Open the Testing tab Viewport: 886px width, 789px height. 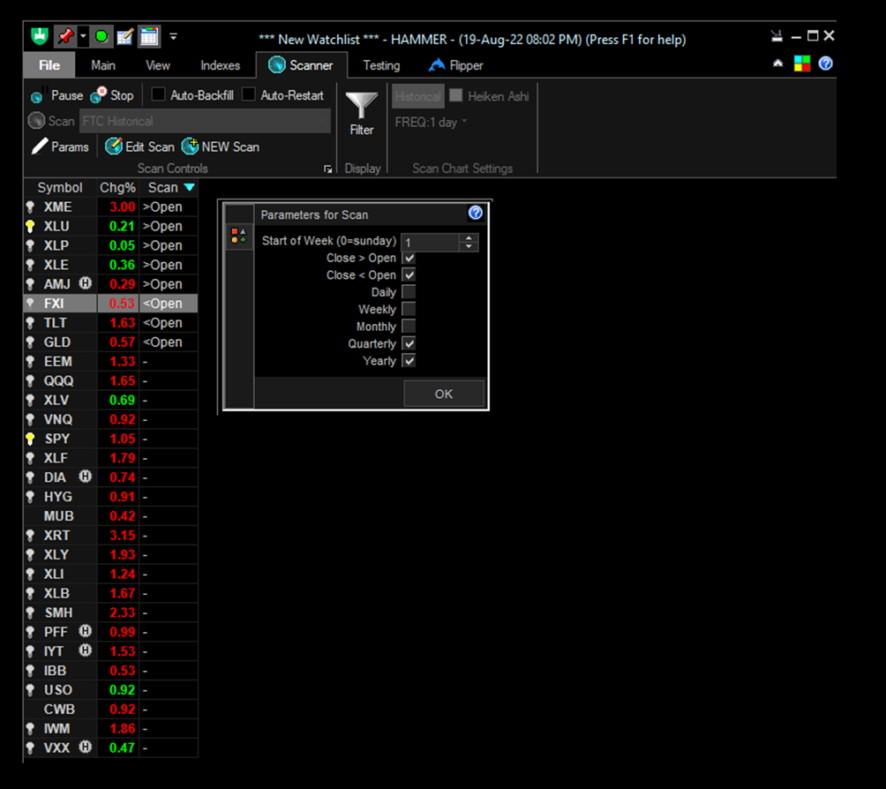click(x=381, y=65)
